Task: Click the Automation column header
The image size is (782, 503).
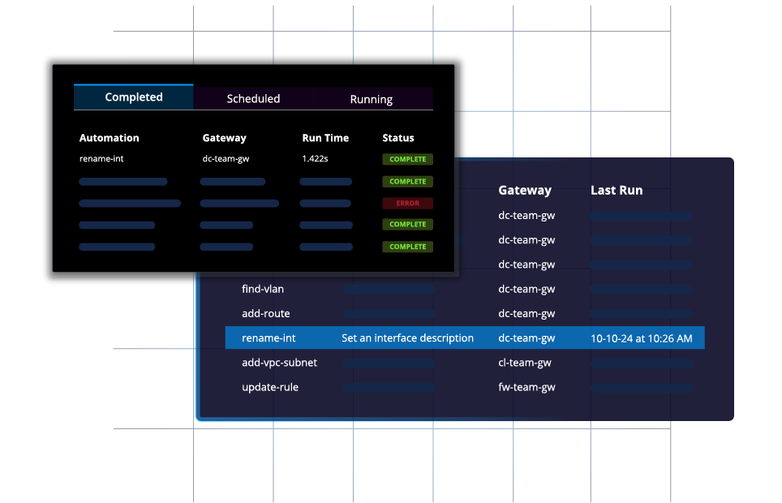Action: tap(109, 138)
